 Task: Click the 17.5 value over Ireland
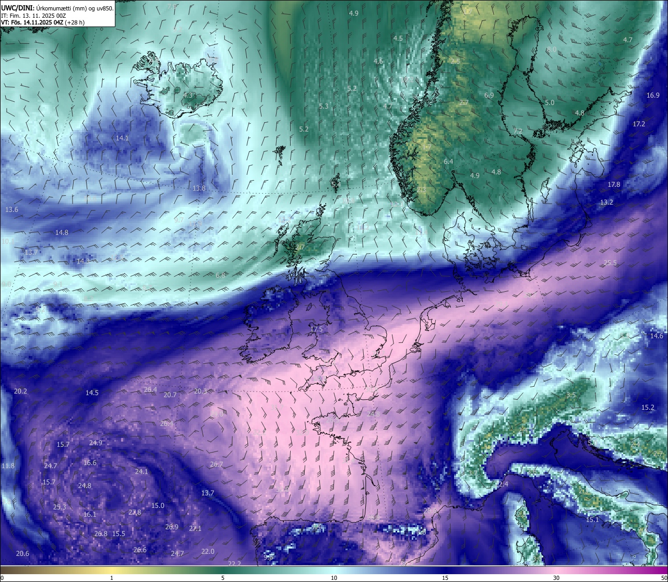(x=316, y=329)
